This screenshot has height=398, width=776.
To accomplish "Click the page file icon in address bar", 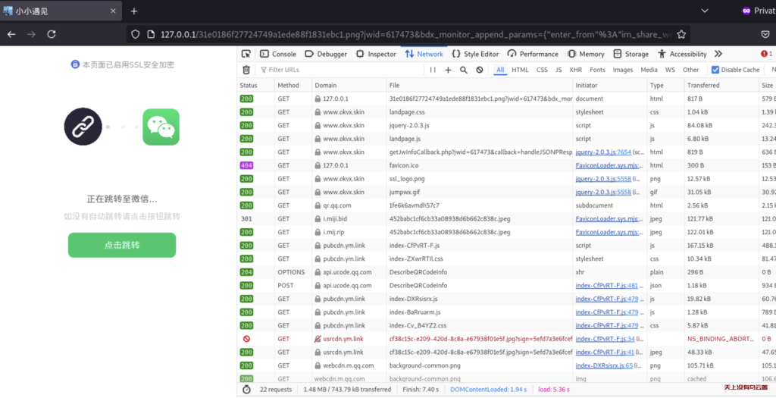I will [x=152, y=34].
